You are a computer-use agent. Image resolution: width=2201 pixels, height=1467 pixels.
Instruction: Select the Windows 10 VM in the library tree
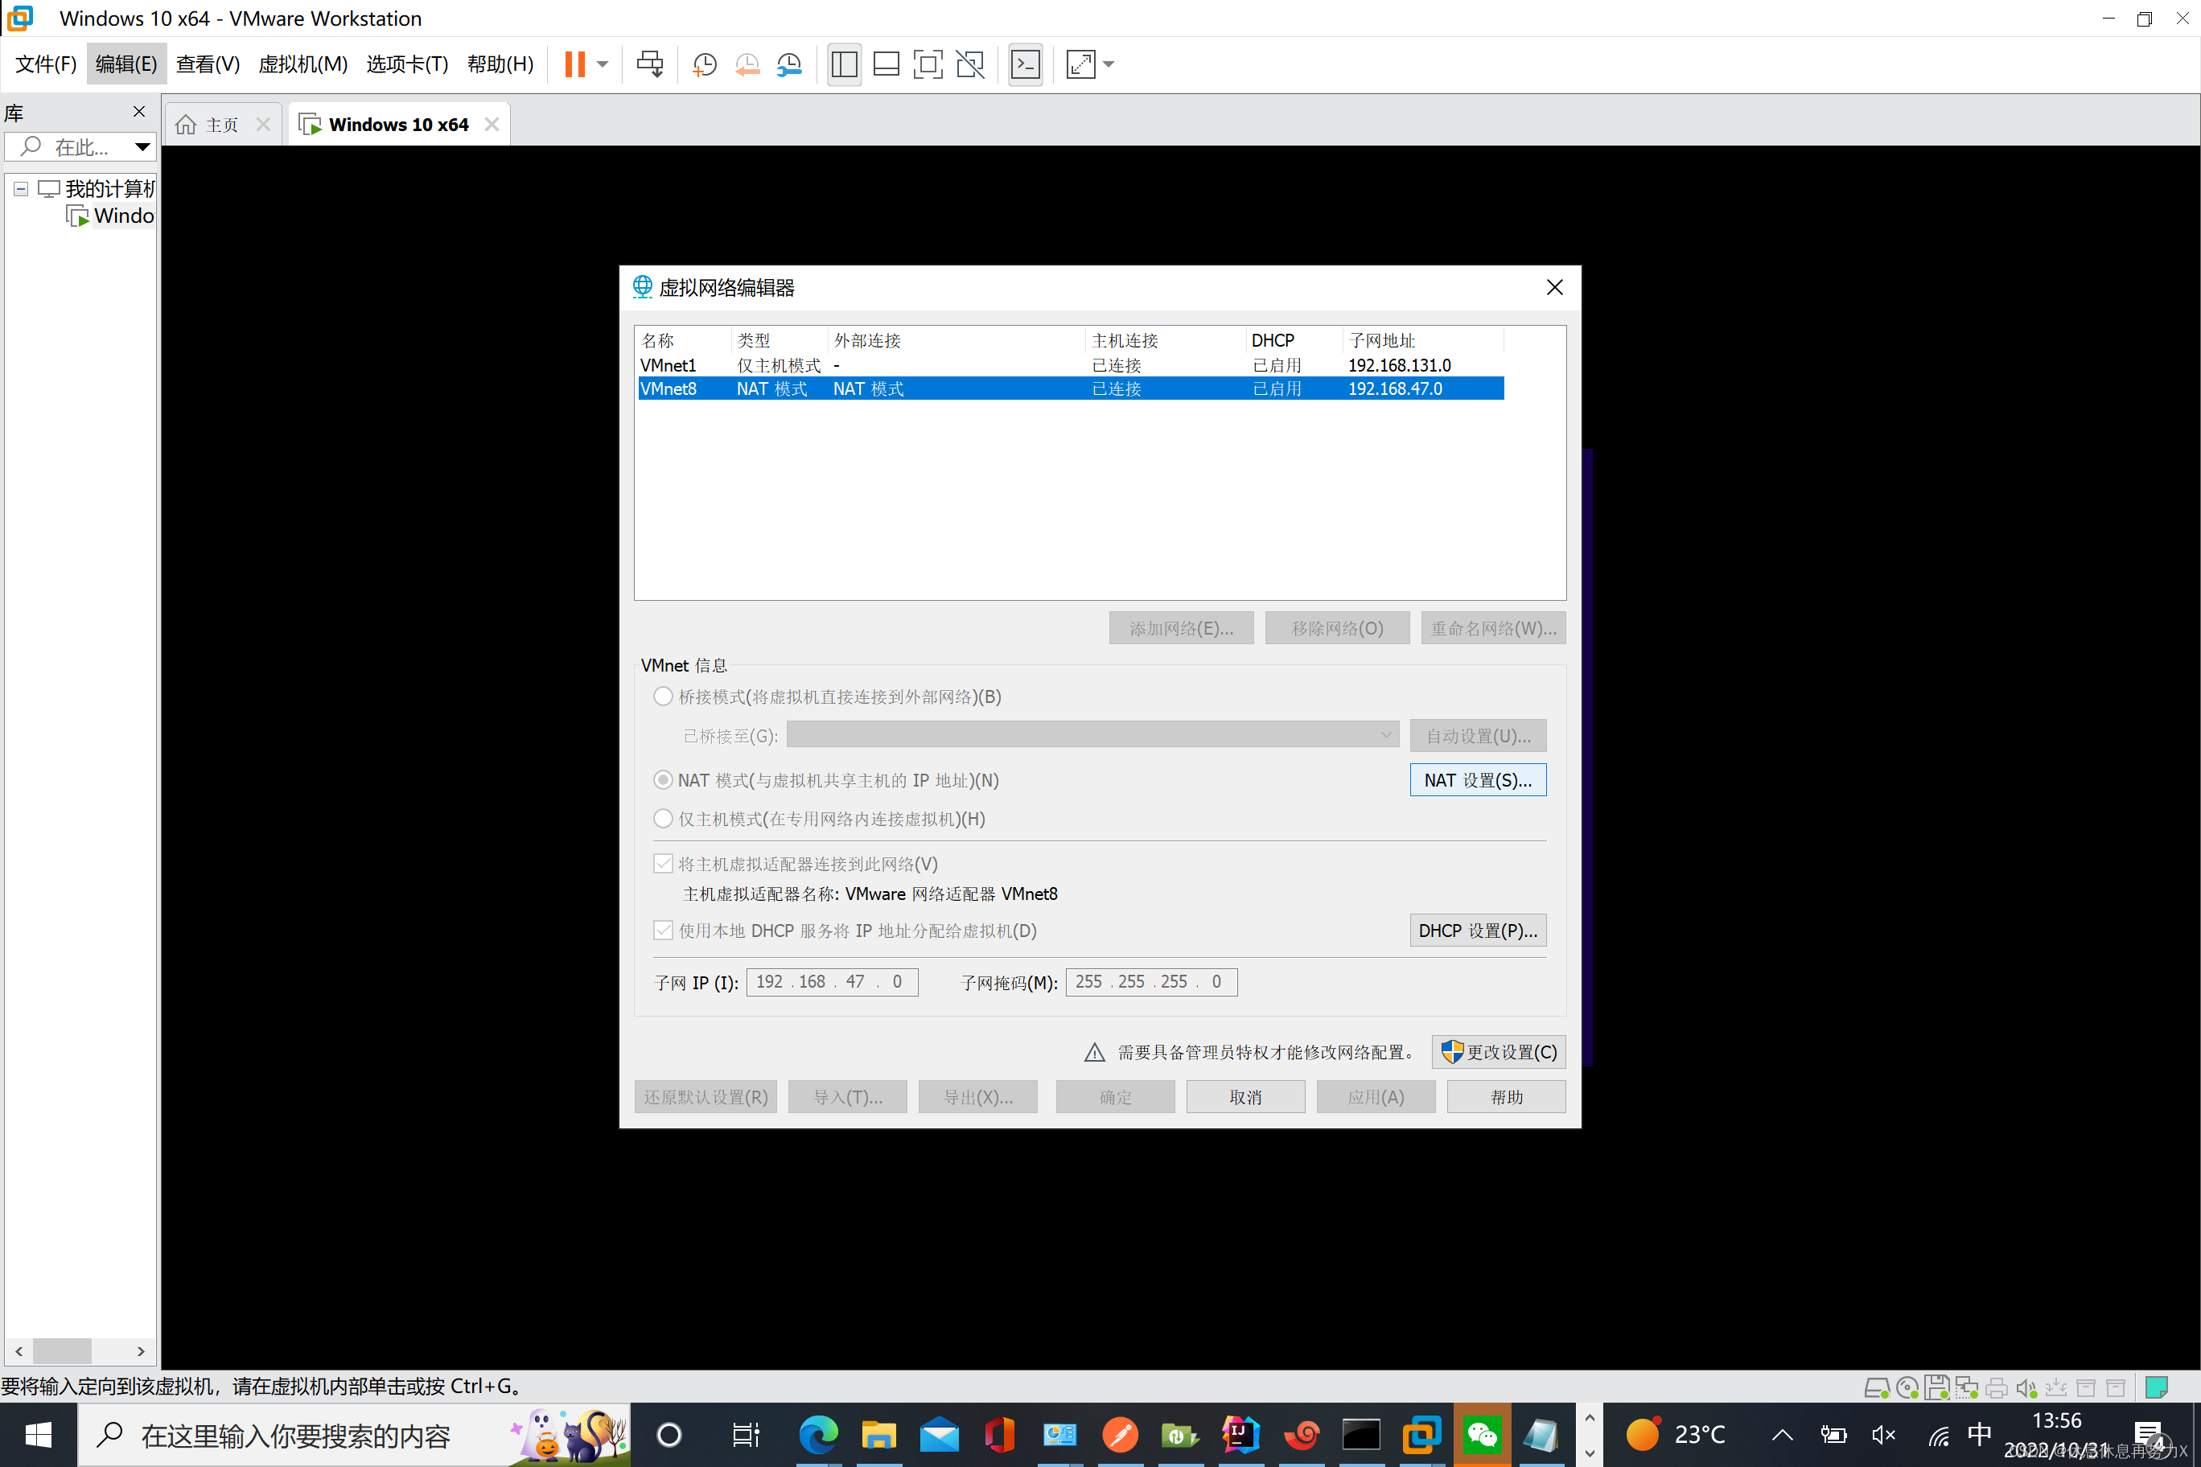110,216
